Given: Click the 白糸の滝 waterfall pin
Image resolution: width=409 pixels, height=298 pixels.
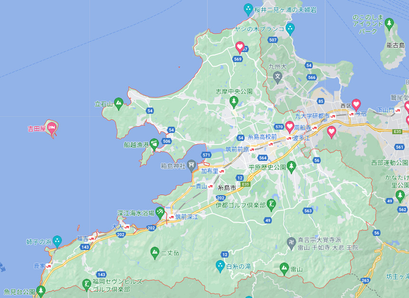Looking at the screenshot, I should pyautogui.click(x=220, y=266).
